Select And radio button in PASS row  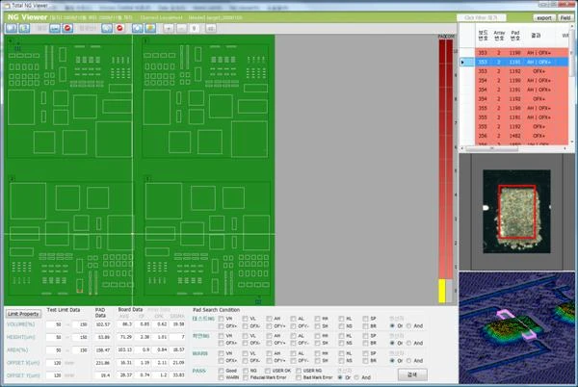(356, 377)
